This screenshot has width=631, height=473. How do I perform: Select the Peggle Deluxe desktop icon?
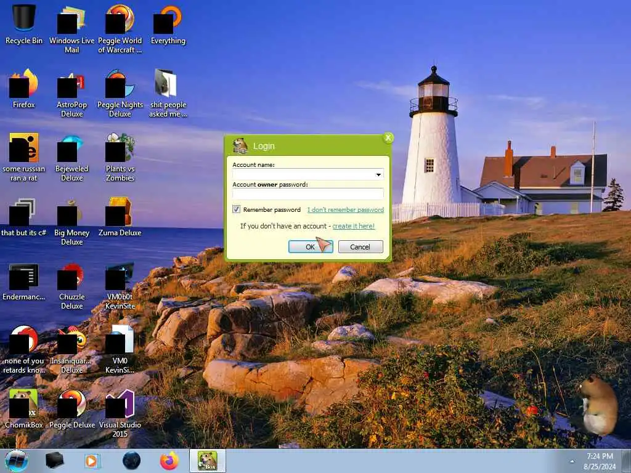tap(71, 409)
